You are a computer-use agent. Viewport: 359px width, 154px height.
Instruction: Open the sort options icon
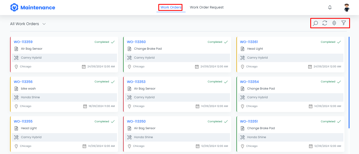point(334,23)
